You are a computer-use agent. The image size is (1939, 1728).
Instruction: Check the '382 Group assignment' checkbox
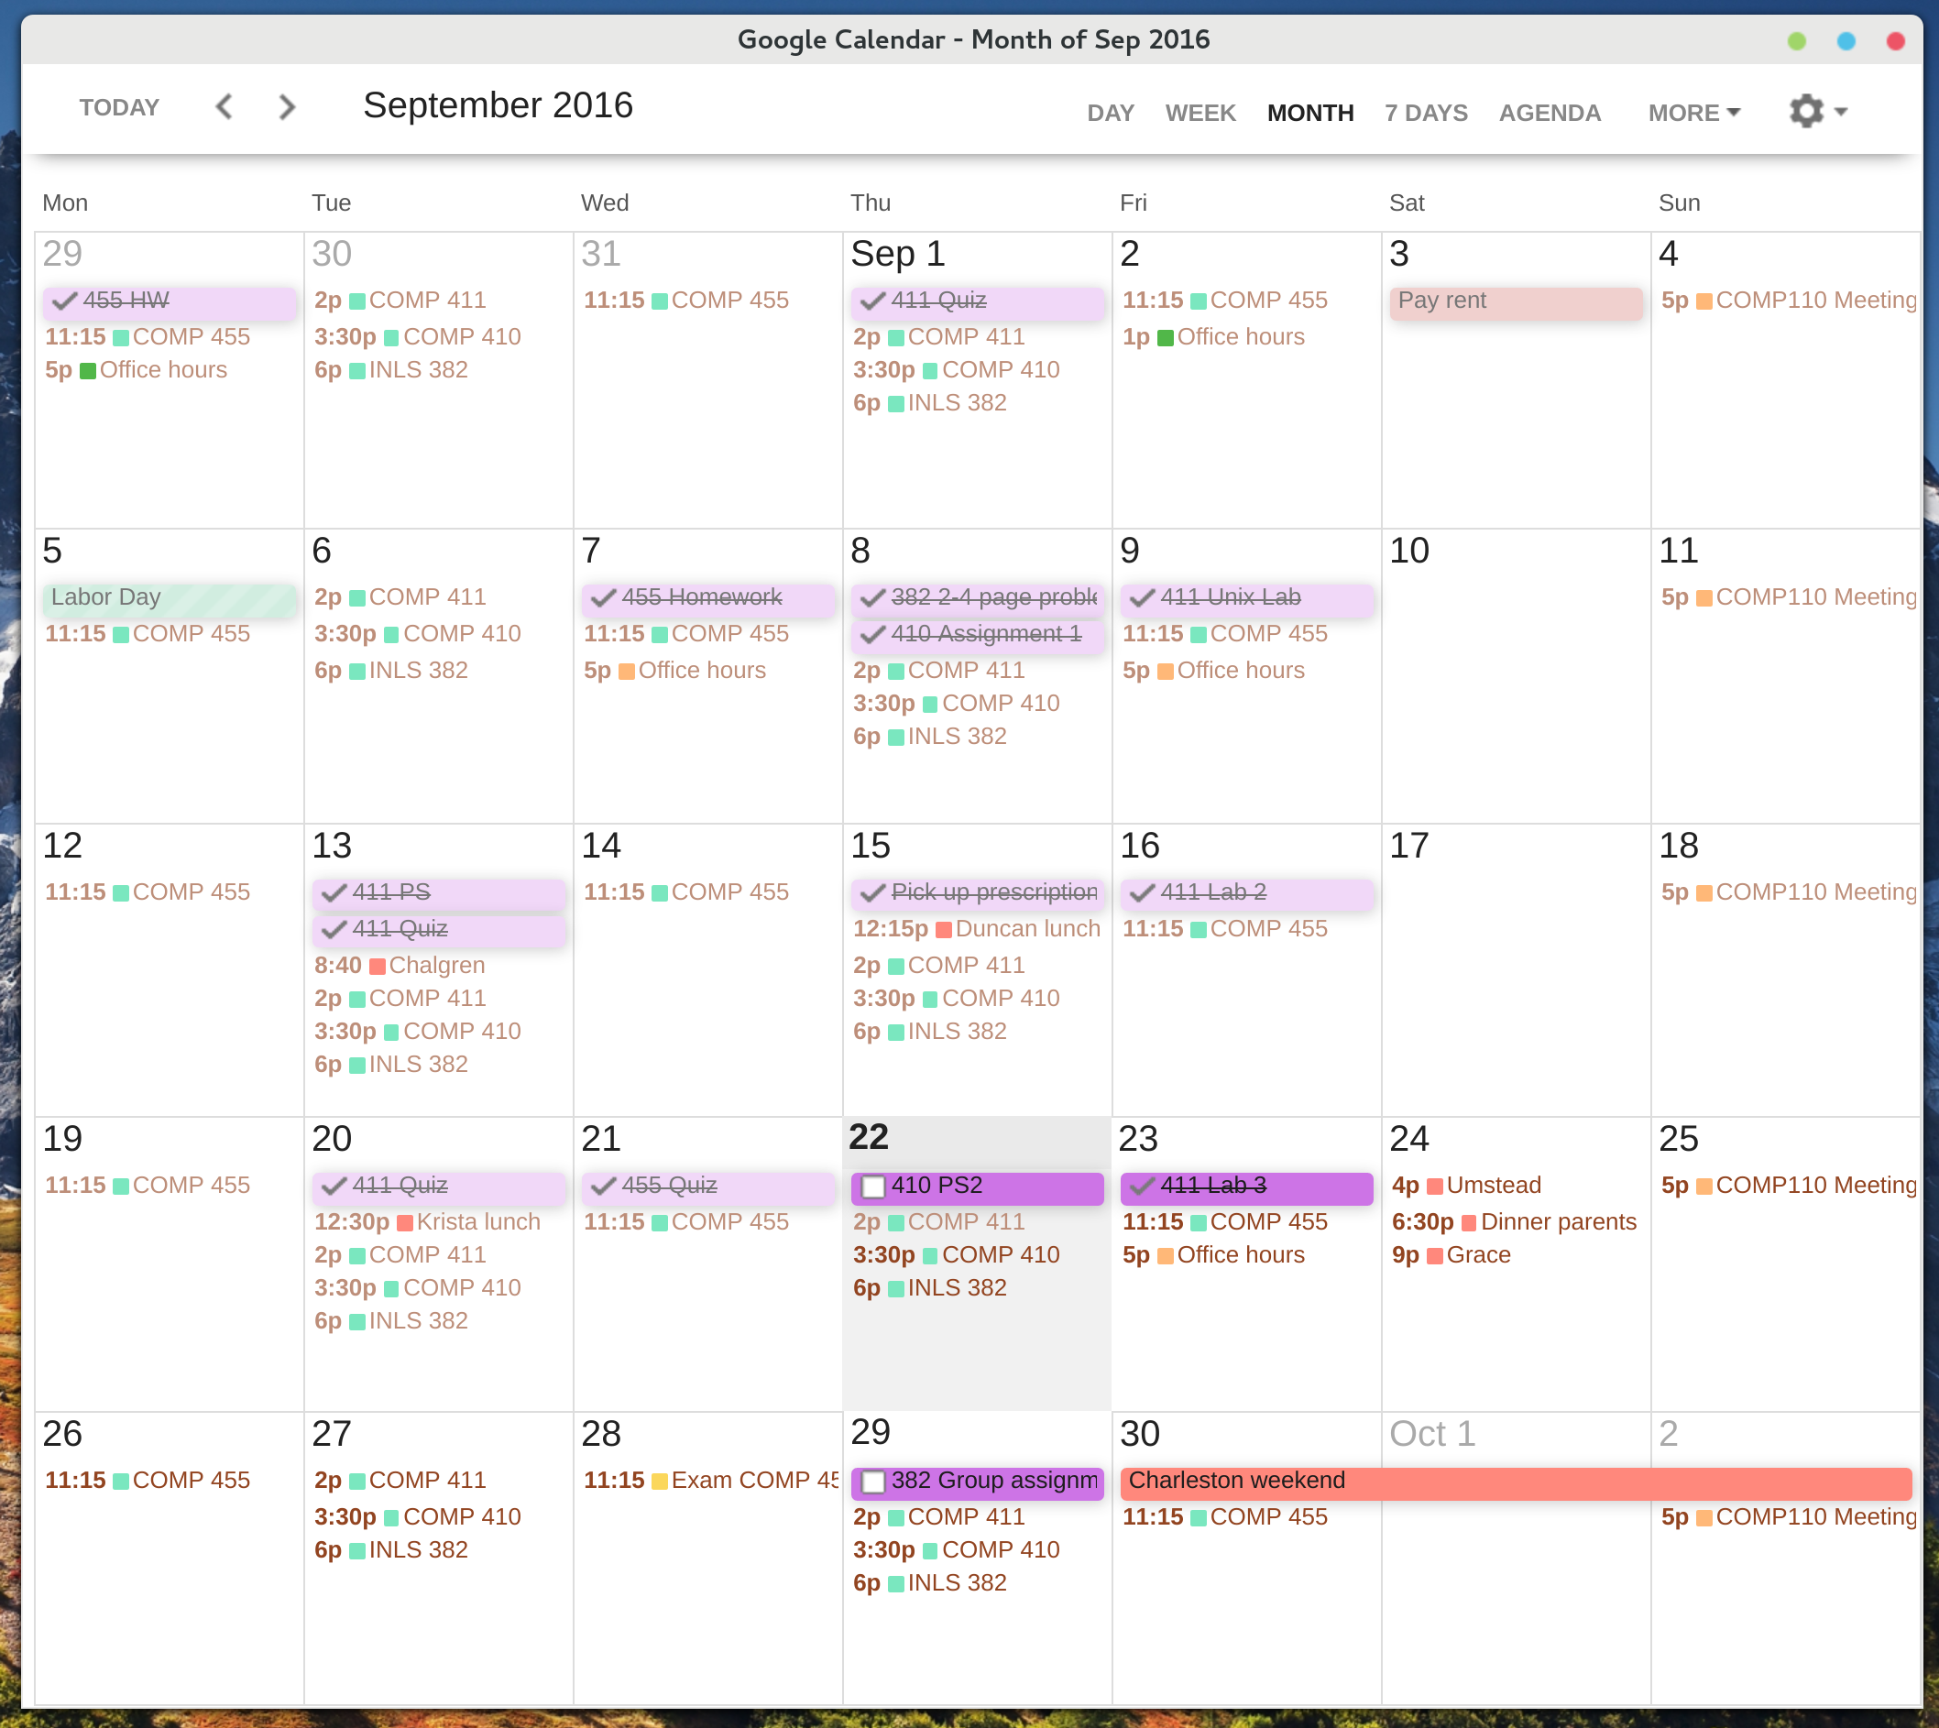873,1482
